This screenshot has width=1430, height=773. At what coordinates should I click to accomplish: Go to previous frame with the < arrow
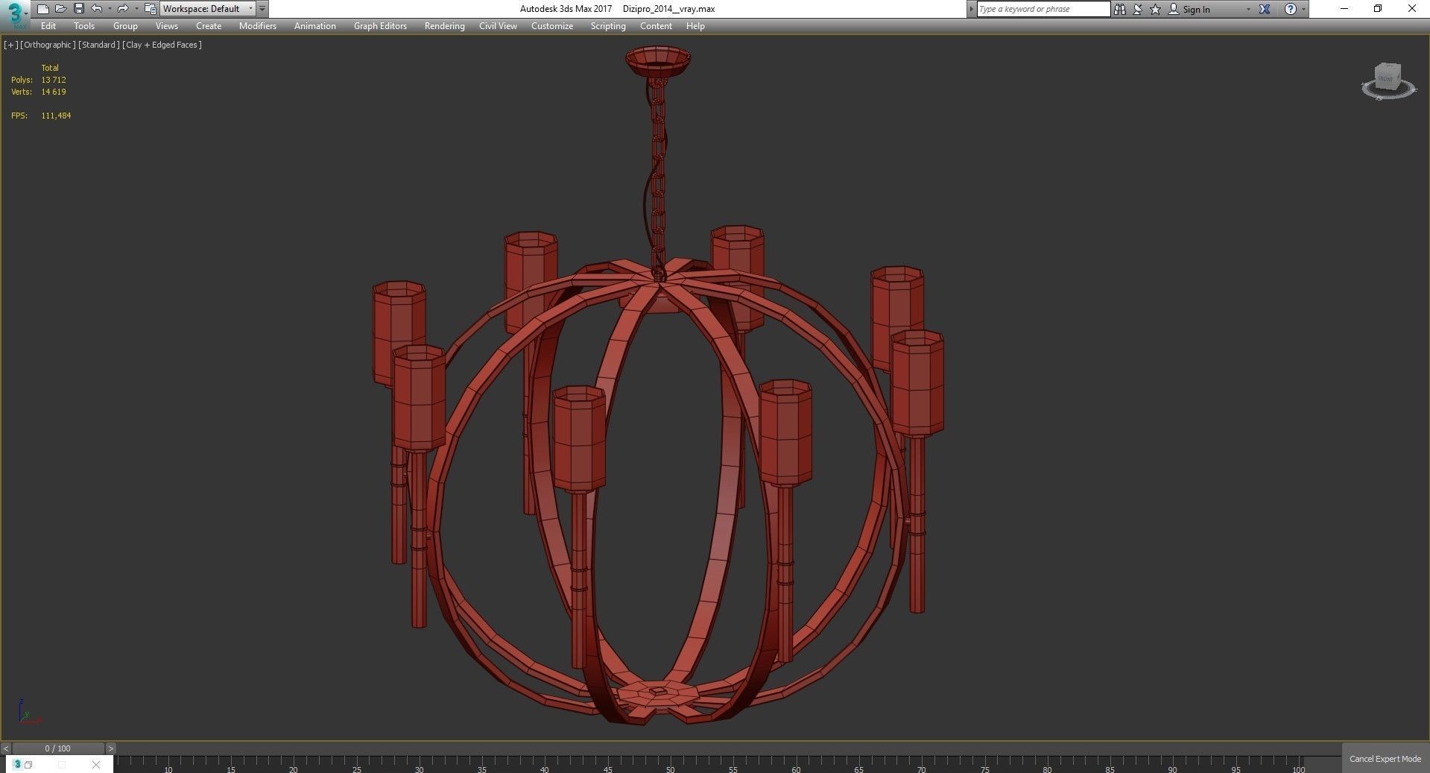coord(6,748)
